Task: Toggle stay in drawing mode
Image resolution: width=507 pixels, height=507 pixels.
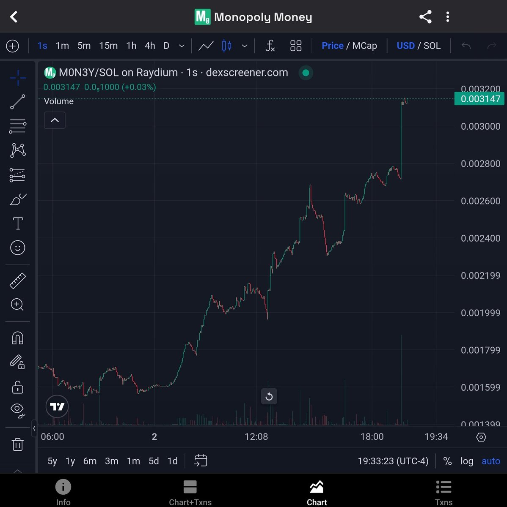Action: [x=18, y=362]
